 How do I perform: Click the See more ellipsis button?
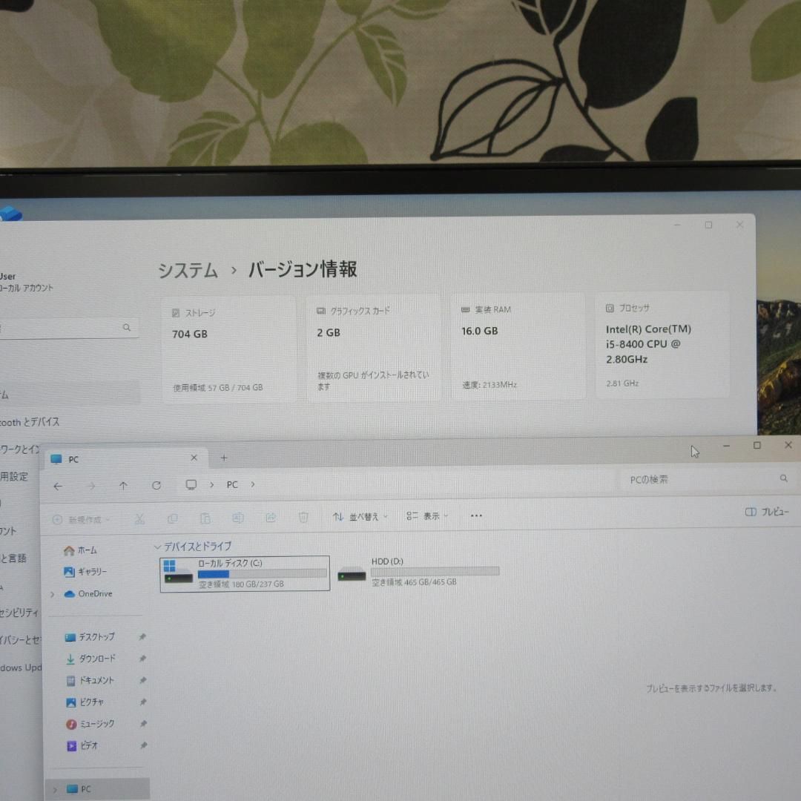point(475,515)
